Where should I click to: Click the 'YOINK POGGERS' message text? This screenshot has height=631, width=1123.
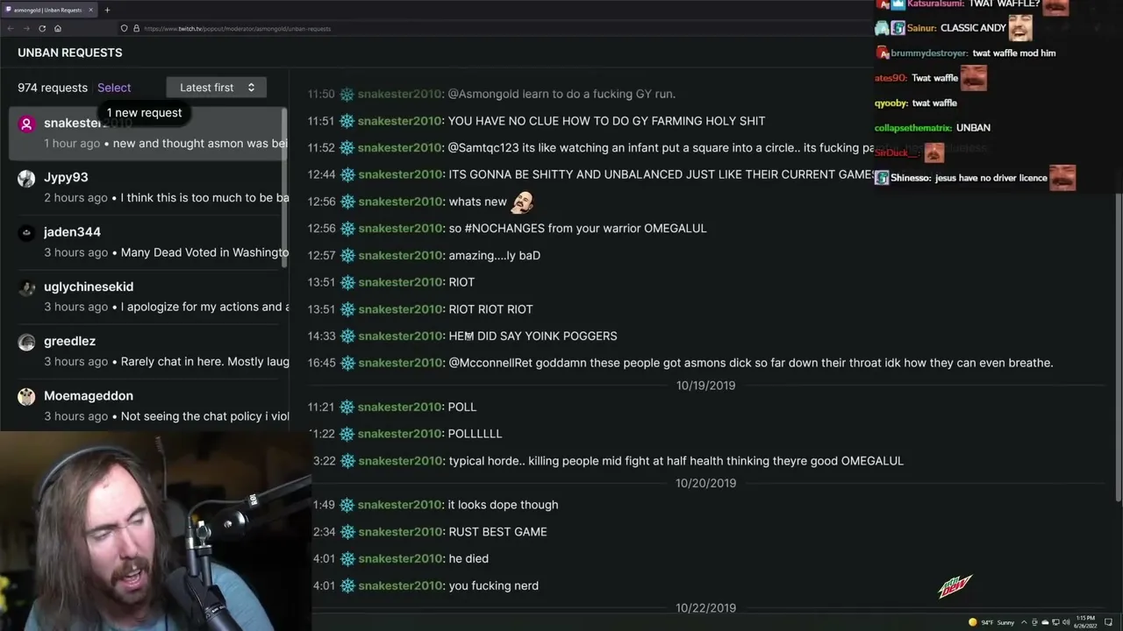533,336
